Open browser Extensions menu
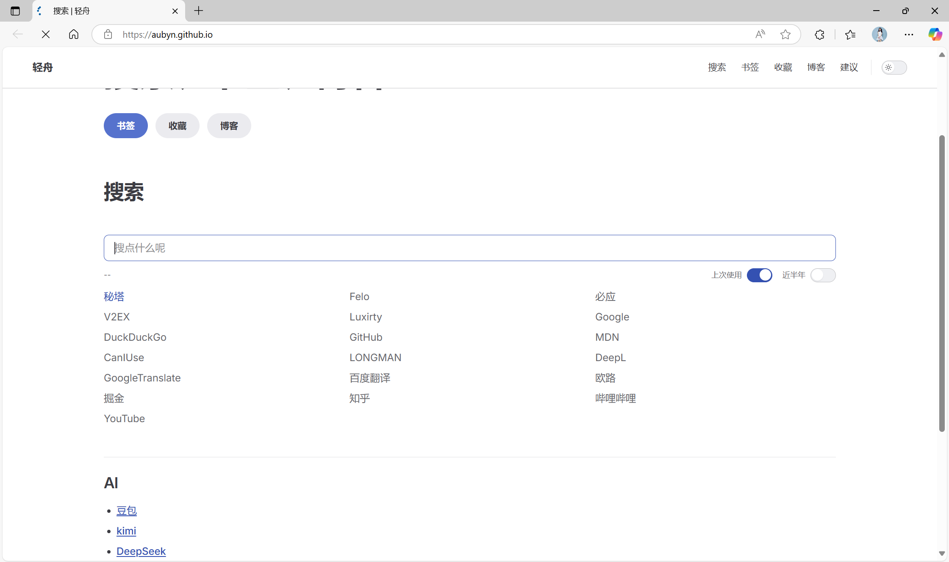The height and width of the screenshot is (562, 949). (x=820, y=34)
